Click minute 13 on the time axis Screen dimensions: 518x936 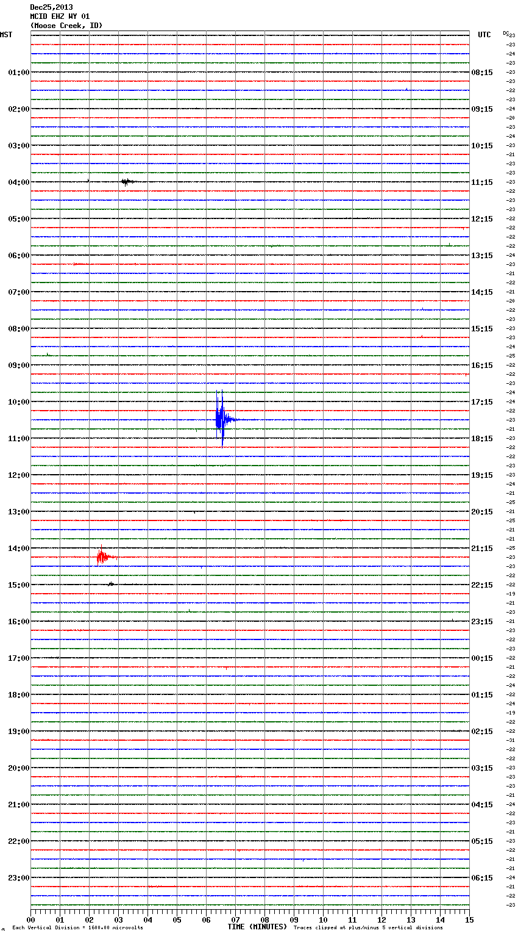click(411, 920)
